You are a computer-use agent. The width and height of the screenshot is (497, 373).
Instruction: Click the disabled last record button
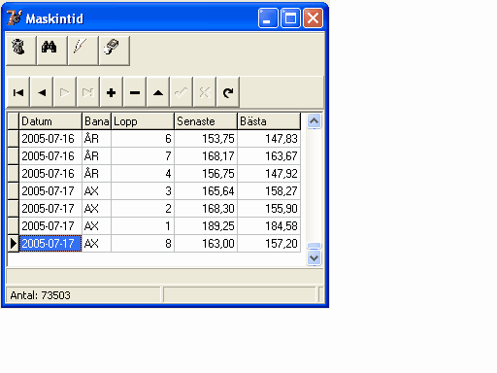click(x=88, y=92)
